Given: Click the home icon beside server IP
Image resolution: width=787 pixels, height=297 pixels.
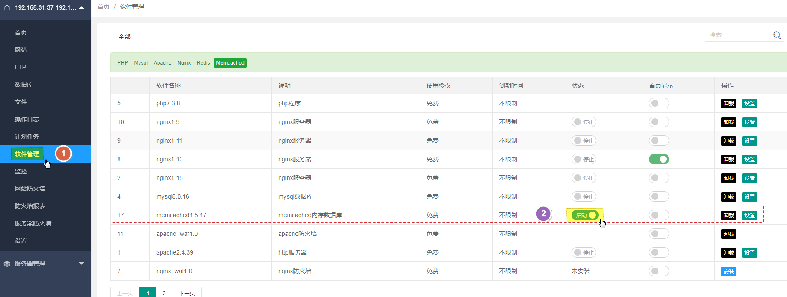Looking at the screenshot, I should pos(7,7).
